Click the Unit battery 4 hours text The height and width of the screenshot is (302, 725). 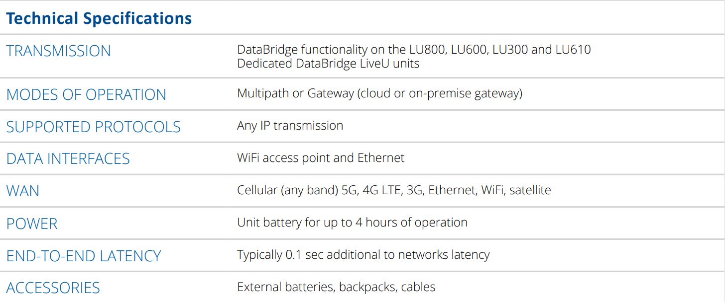[x=352, y=223]
